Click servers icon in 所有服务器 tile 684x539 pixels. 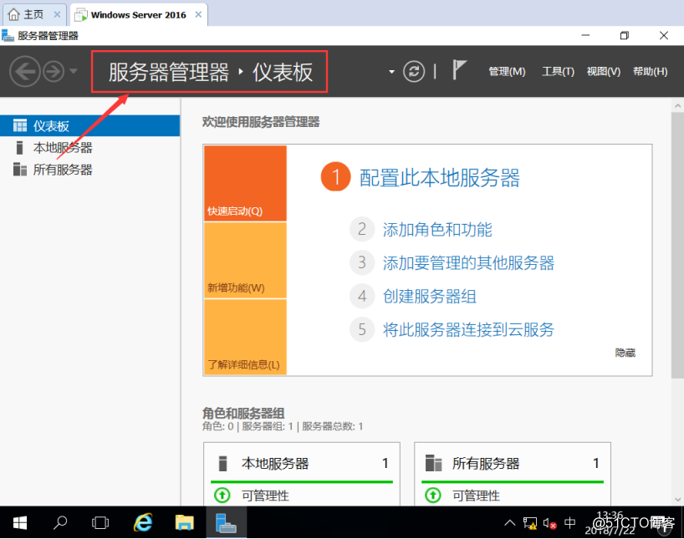pos(434,463)
